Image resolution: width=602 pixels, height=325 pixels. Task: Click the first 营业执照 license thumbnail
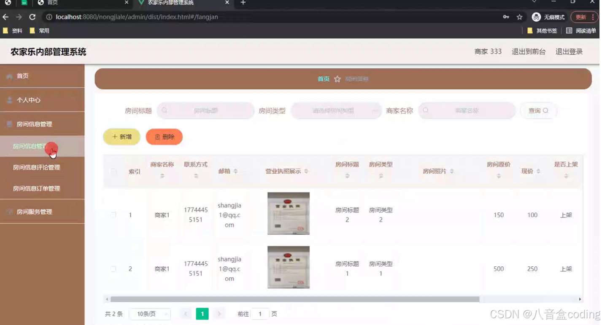point(288,213)
